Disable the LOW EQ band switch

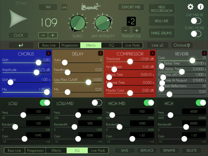tap(45, 103)
